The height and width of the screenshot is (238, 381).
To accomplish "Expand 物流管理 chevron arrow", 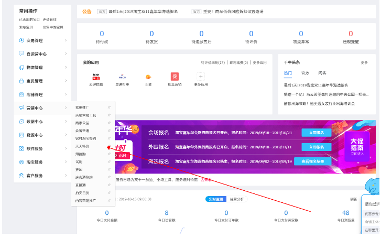I will pos(66,67).
